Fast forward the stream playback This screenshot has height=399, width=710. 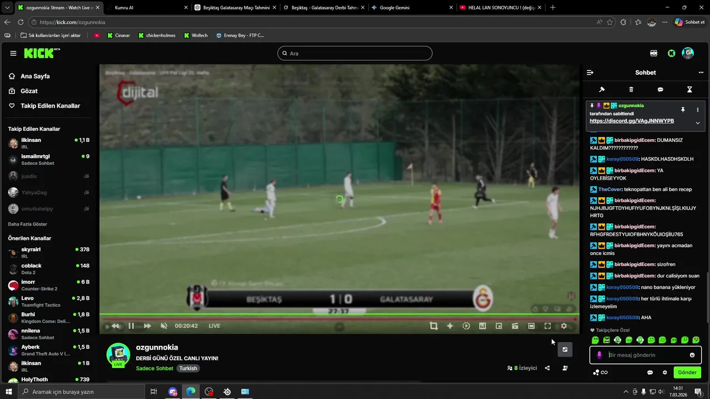[147, 326]
